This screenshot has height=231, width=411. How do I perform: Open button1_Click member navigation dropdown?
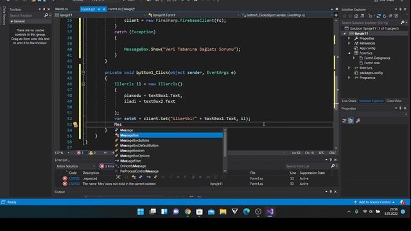[287, 15]
